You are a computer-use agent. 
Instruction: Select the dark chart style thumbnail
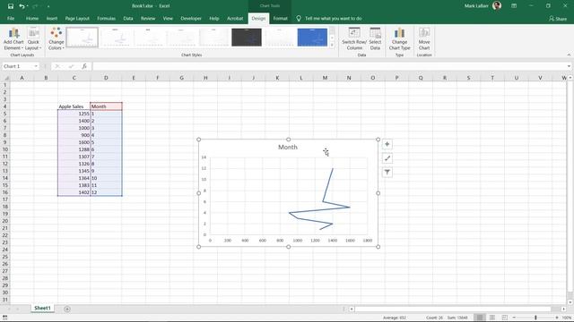[247, 38]
